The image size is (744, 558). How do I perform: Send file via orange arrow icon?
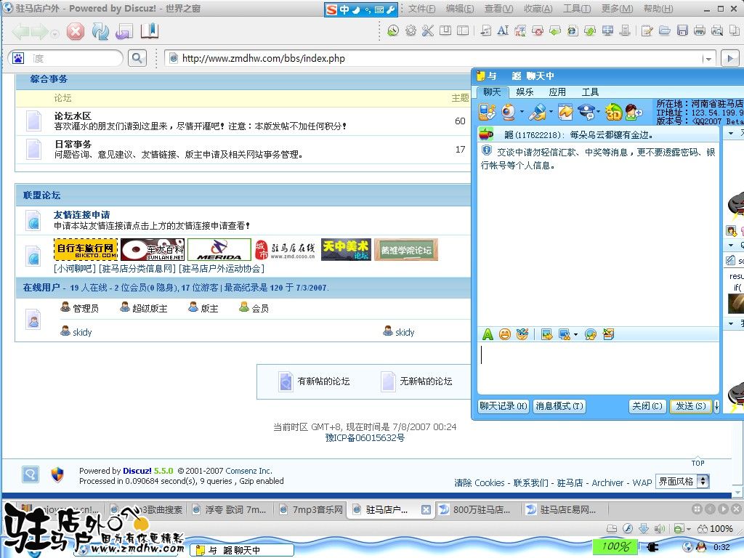point(565,113)
